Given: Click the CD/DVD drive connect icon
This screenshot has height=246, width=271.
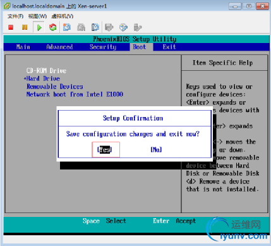Looking at the screenshot, I should click(x=124, y=27).
